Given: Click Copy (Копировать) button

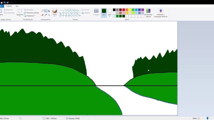Looking at the screenshot, I should [x=9, y=13].
